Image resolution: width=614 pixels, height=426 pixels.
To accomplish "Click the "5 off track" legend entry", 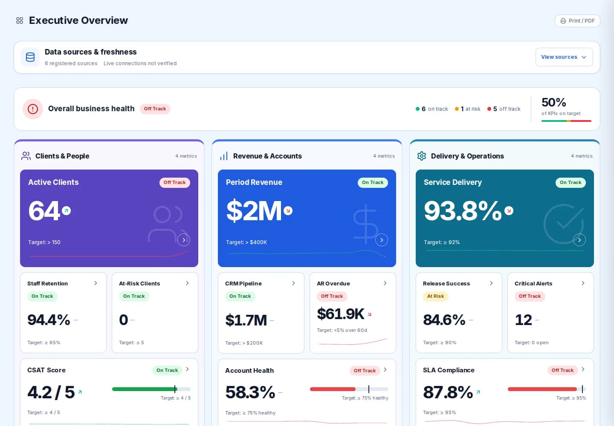I will point(504,109).
